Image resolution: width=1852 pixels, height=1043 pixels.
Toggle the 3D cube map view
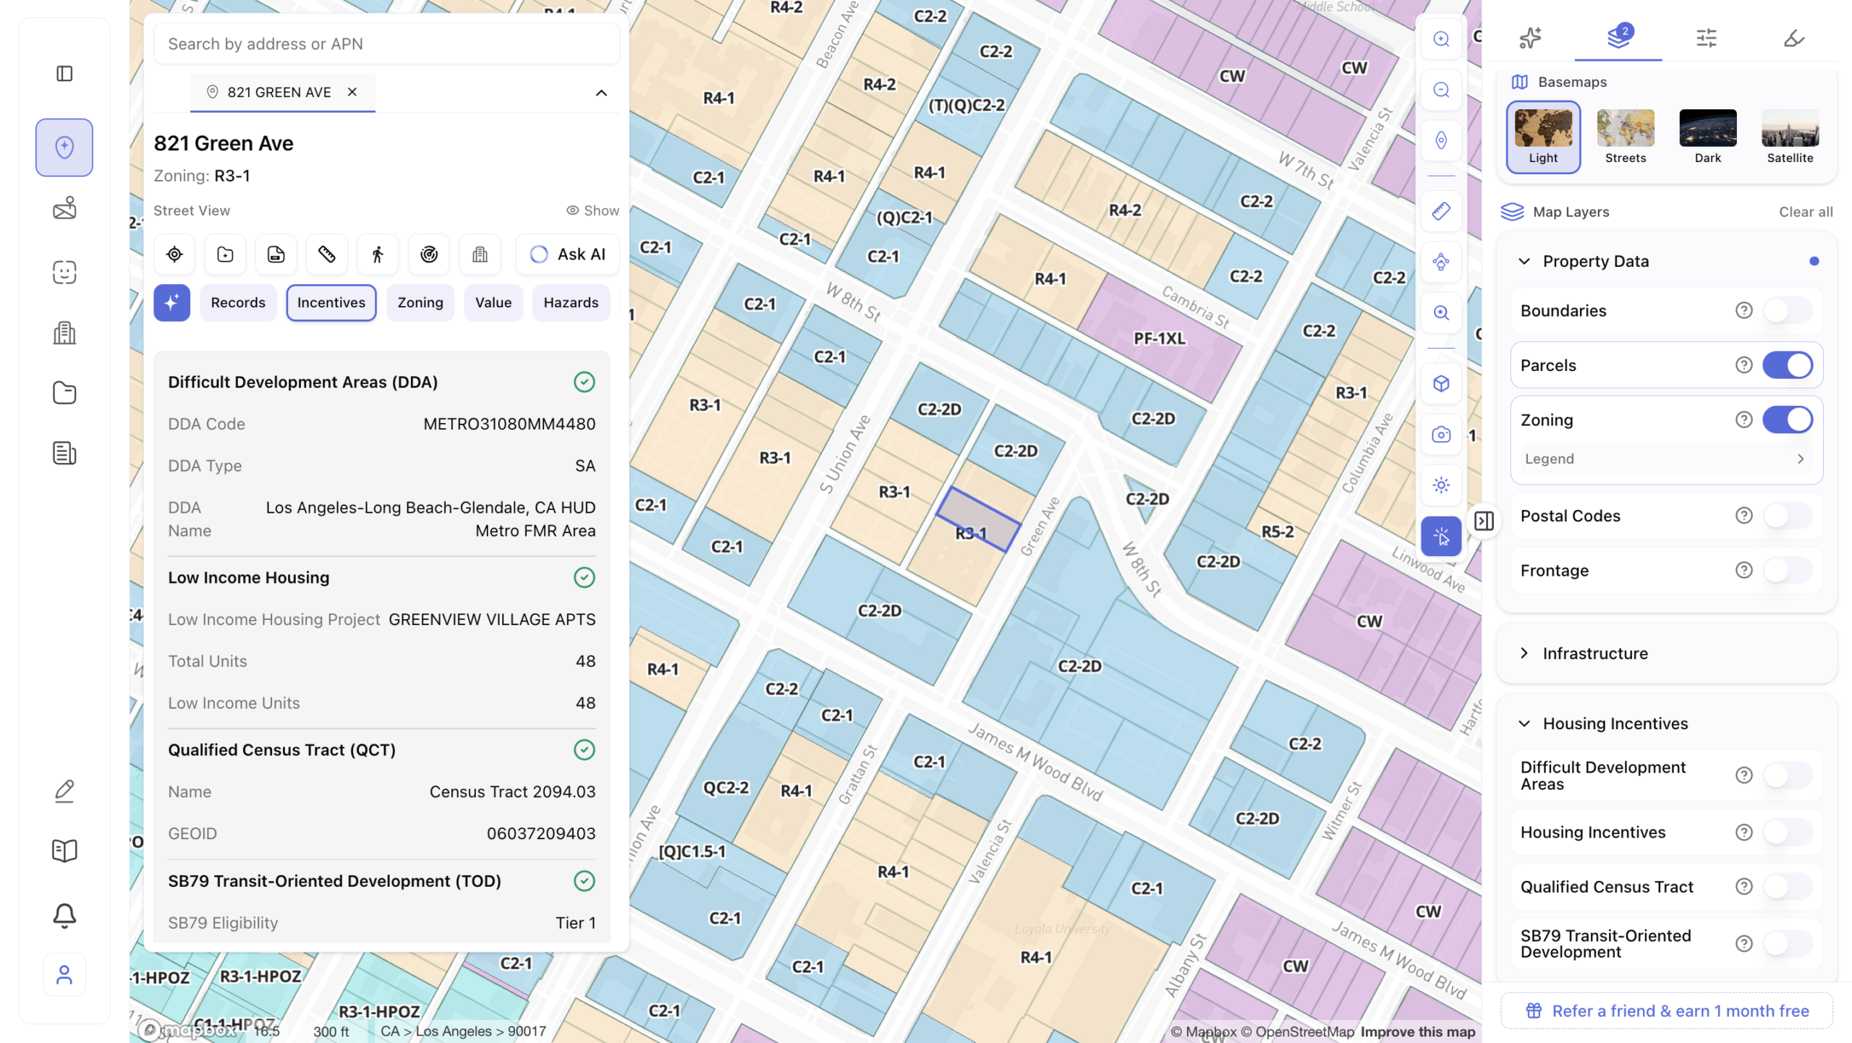[1441, 383]
